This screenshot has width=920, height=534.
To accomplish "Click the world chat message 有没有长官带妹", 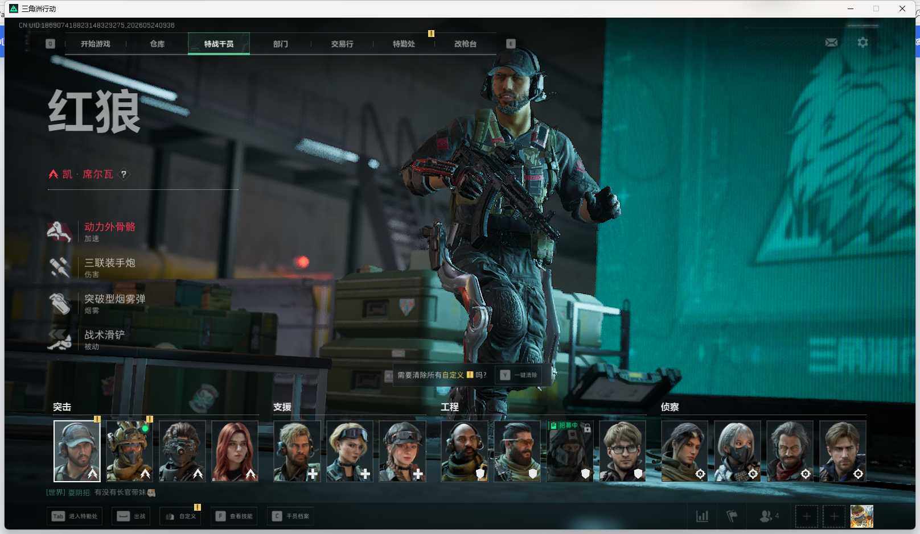I will tap(124, 492).
